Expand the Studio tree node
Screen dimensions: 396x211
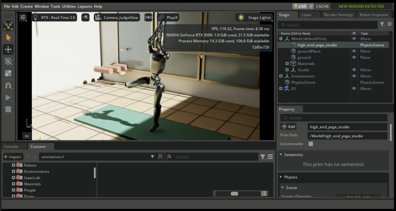coord(287,70)
